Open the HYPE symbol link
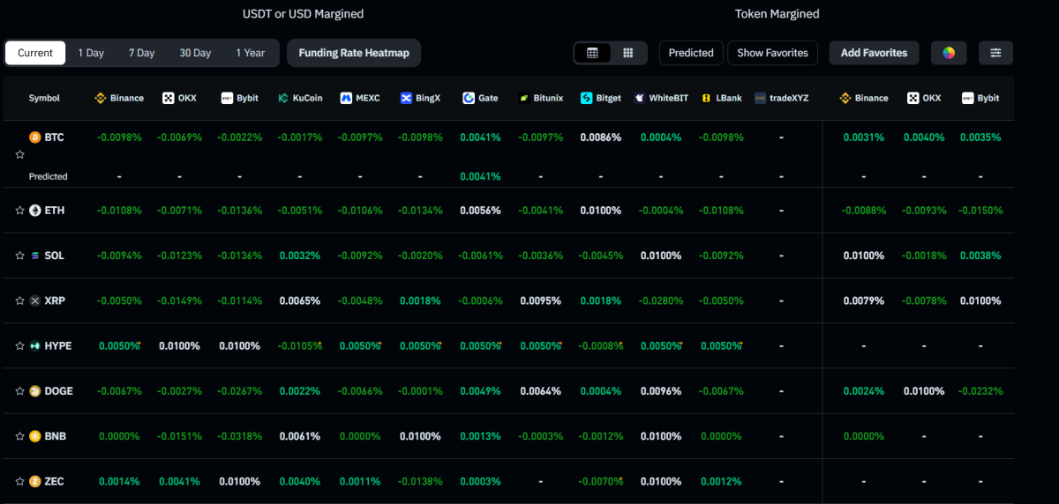 (x=56, y=346)
